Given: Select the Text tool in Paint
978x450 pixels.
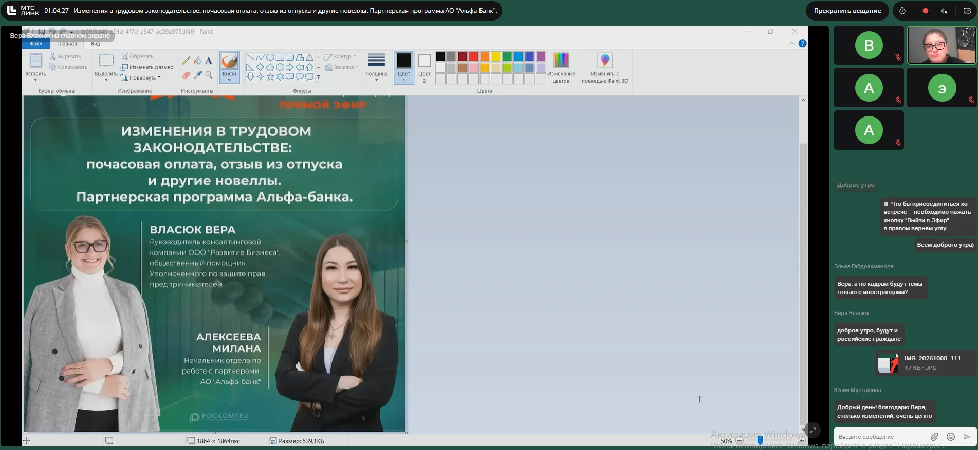Looking at the screenshot, I should (209, 61).
